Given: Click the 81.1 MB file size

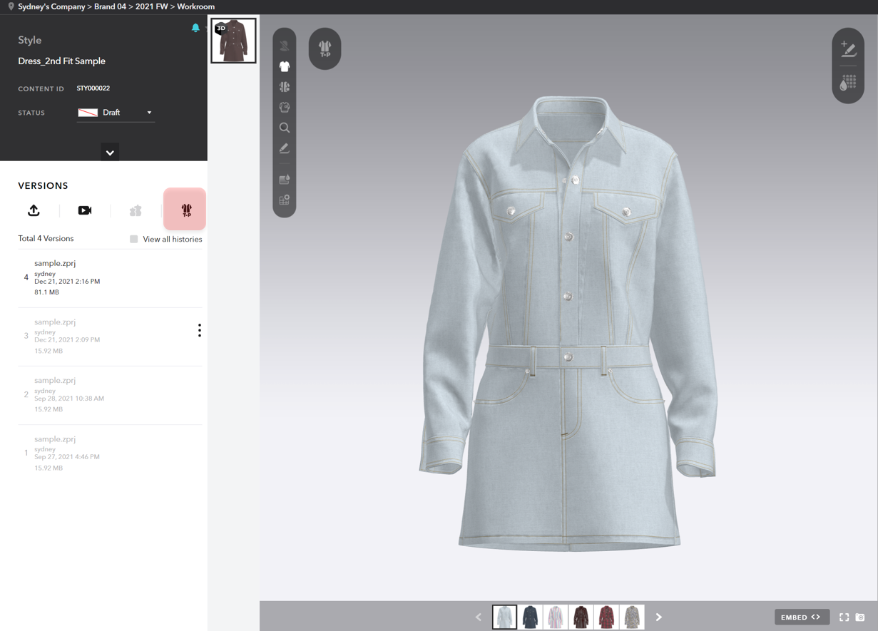Looking at the screenshot, I should pyautogui.click(x=46, y=292).
